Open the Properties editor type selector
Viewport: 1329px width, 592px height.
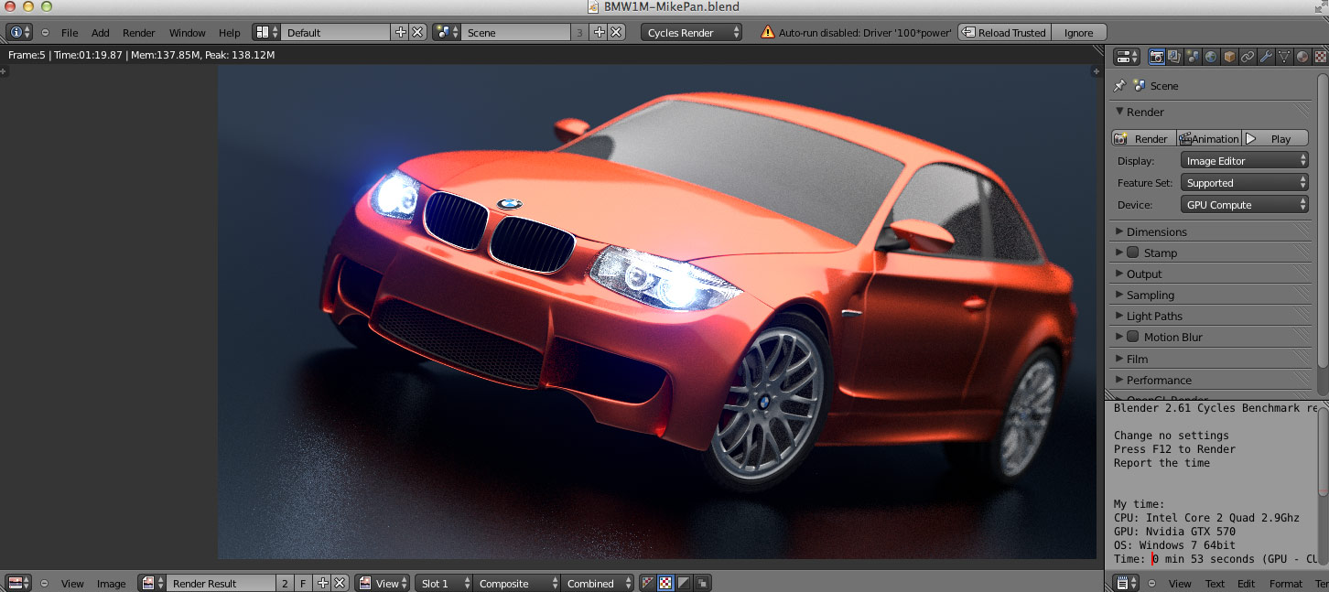(1127, 57)
